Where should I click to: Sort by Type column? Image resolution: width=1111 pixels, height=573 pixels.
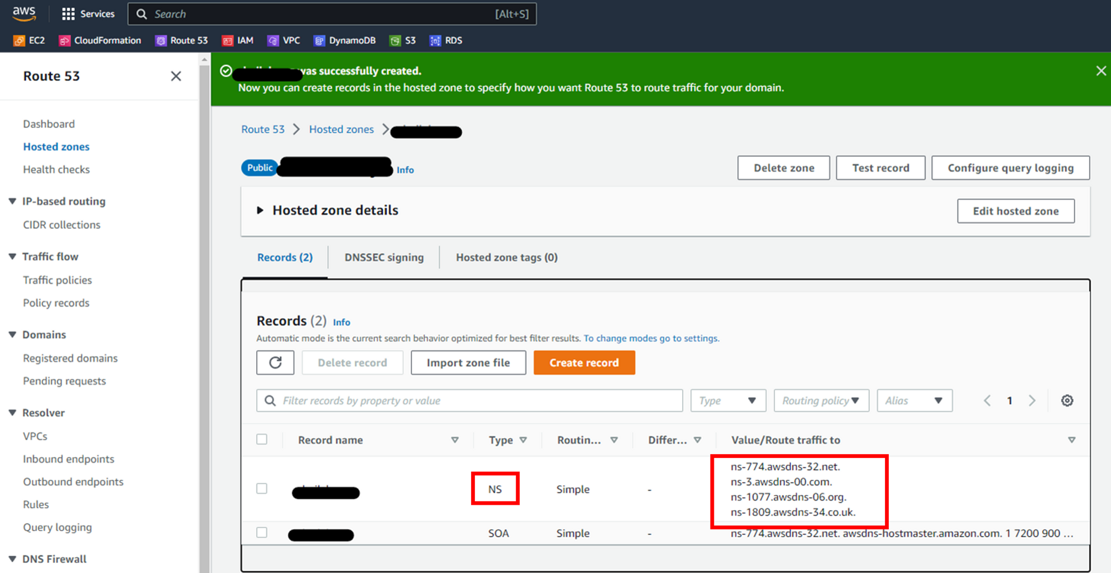[523, 440]
